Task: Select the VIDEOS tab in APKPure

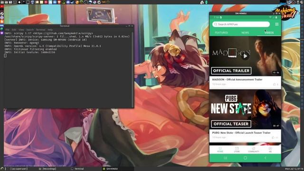Action: pos(269,33)
